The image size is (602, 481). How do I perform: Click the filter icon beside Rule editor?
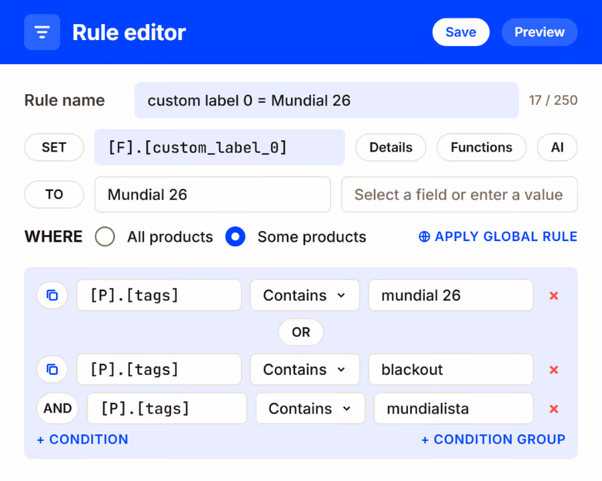42,32
